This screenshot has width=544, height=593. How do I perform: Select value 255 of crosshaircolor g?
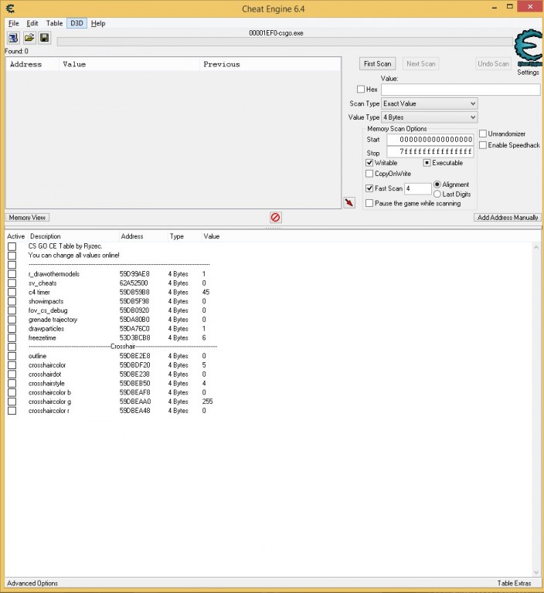tap(207, 402)
